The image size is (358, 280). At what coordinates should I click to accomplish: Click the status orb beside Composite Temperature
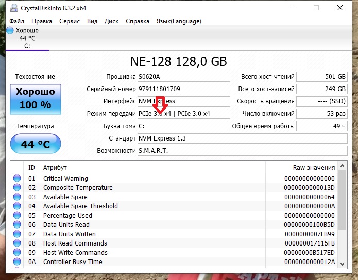[x=17, y=188]
